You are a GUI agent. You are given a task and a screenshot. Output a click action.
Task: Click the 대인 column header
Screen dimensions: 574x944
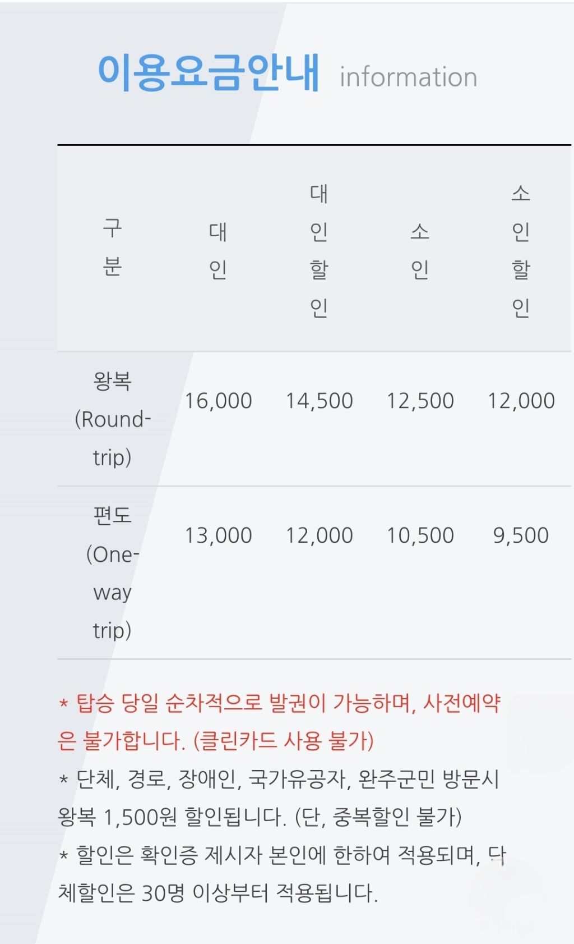[218, 250]
